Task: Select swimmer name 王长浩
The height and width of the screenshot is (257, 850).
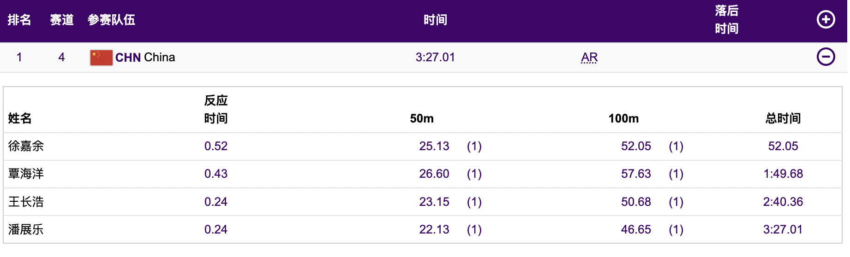Action: [26, 202]
